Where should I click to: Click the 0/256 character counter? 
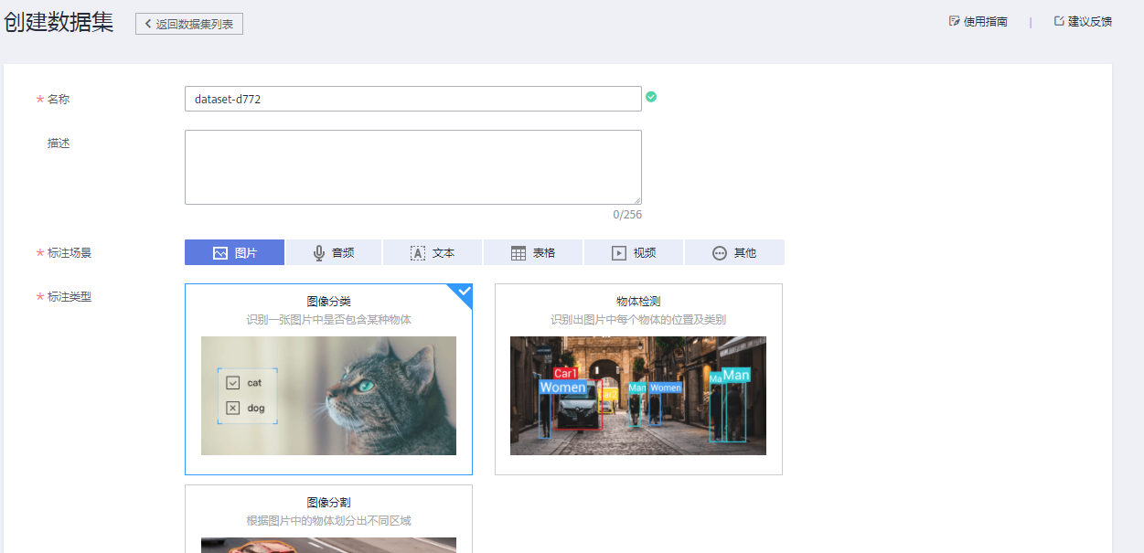[627, 215]
